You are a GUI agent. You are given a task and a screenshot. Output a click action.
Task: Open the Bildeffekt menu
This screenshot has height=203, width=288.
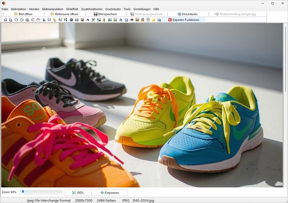point(72,9)
